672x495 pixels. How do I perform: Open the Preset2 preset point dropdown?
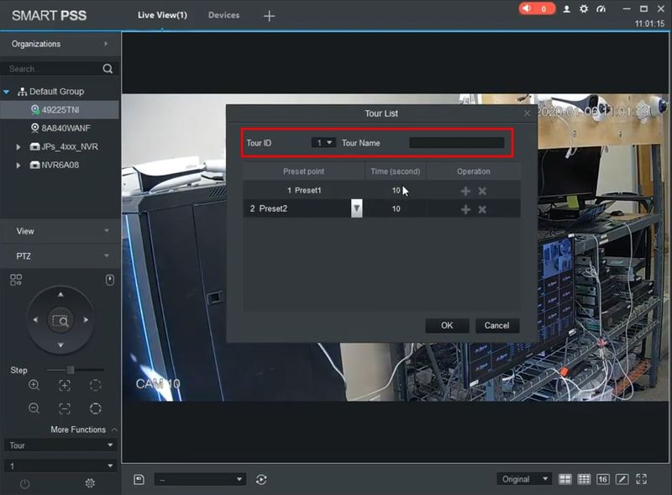click(356, 208)
